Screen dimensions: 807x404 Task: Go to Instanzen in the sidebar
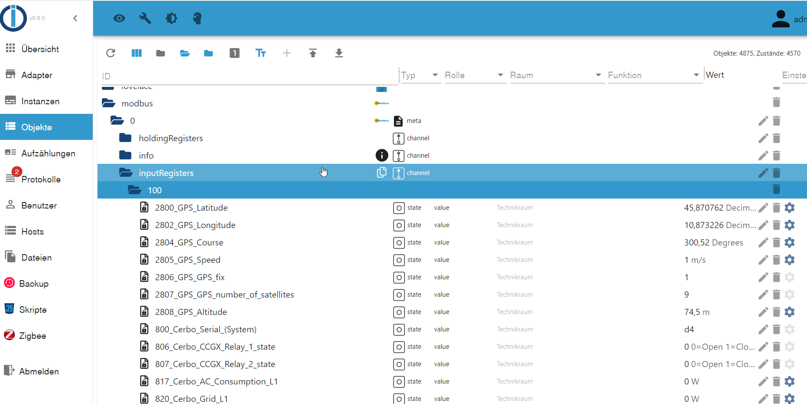tap(46, 101)
